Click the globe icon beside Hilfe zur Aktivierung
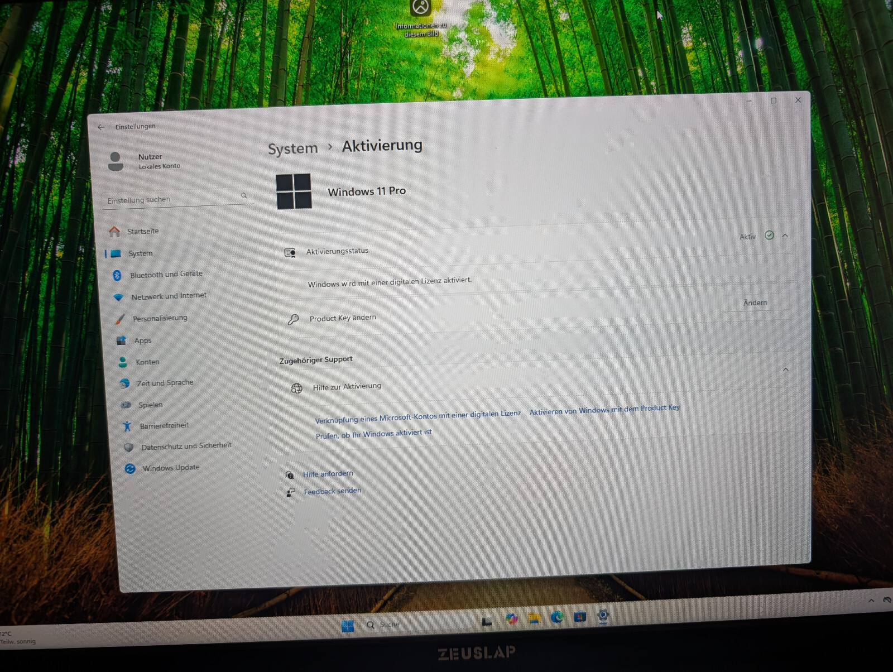The width and height of the screenshot is (893, 672). (296, 388)
